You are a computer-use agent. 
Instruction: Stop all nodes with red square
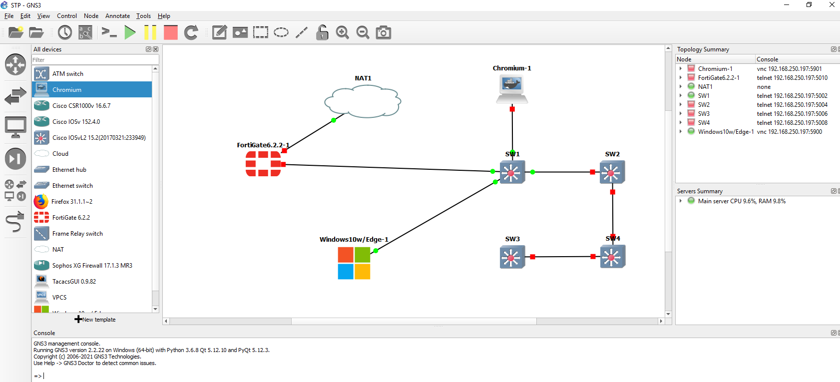(x=171, y=32)
